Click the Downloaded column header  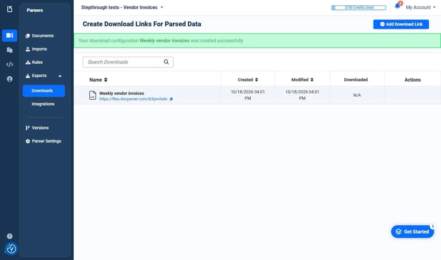pyautogui.click(x=356, y=80)
